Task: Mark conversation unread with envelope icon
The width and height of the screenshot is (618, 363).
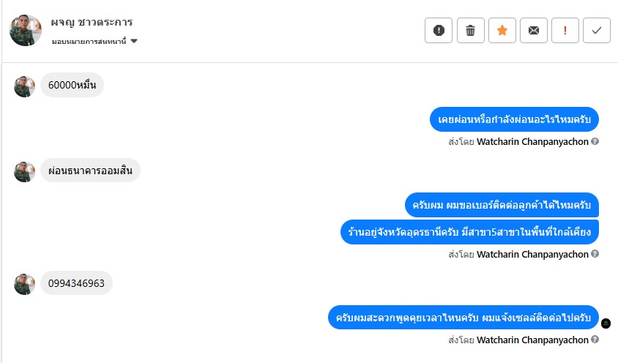Action: point(533,30)
